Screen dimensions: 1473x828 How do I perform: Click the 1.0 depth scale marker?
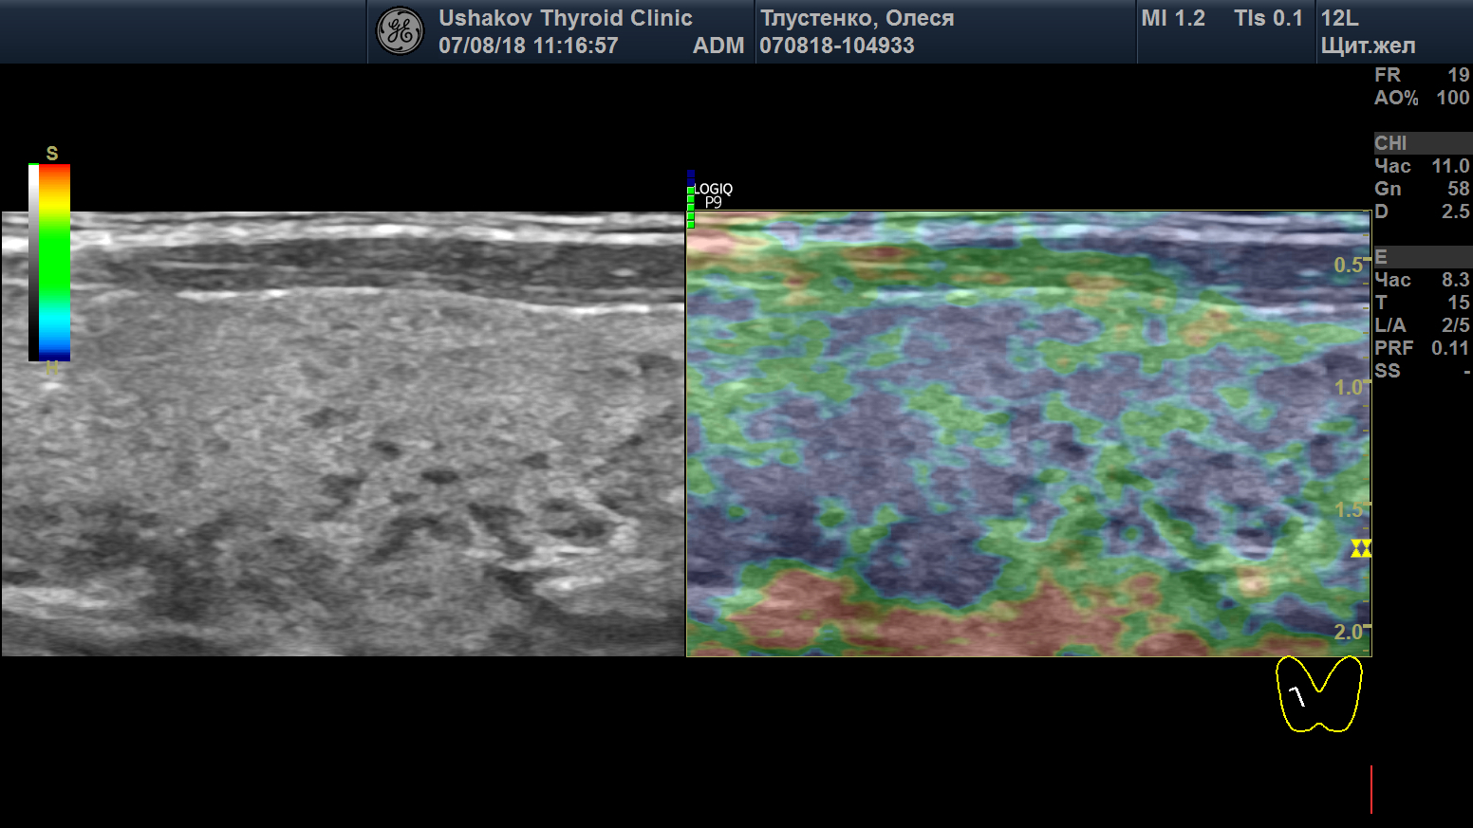(x=1350, y=387)
